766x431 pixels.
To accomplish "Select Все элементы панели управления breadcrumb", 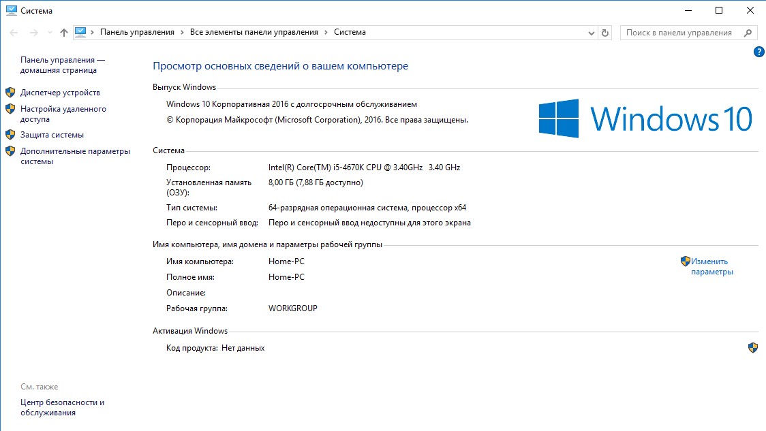I will pyautogui.click(x=254, y=32).
